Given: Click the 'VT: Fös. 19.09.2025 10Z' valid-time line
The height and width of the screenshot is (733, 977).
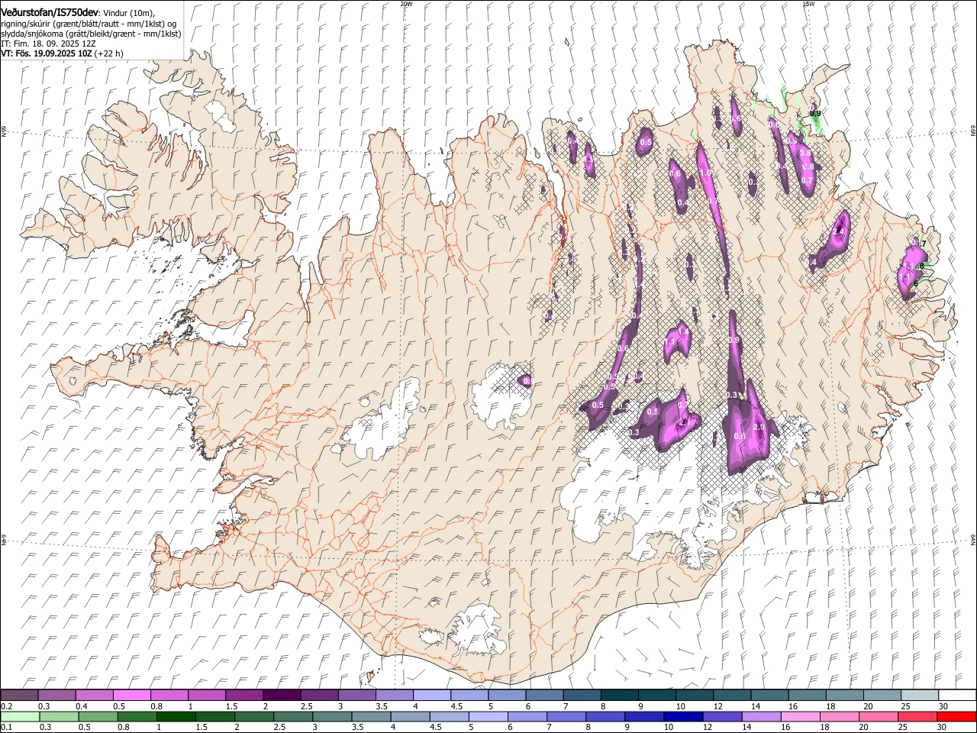Looking at the screenshot, I should point(47,54).
